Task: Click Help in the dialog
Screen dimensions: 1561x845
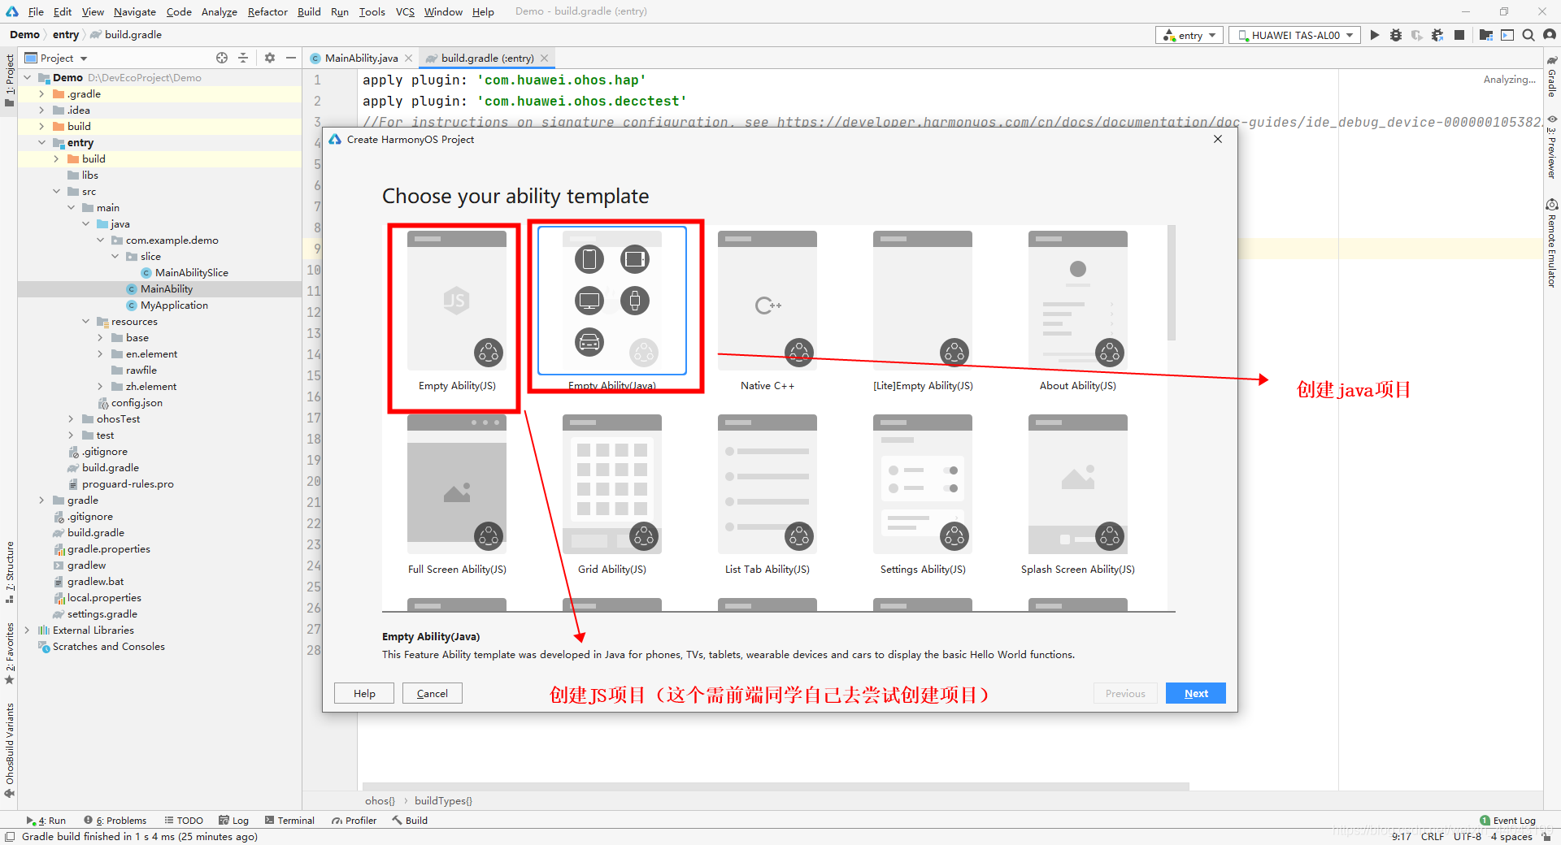Action: tap(364, 693)
